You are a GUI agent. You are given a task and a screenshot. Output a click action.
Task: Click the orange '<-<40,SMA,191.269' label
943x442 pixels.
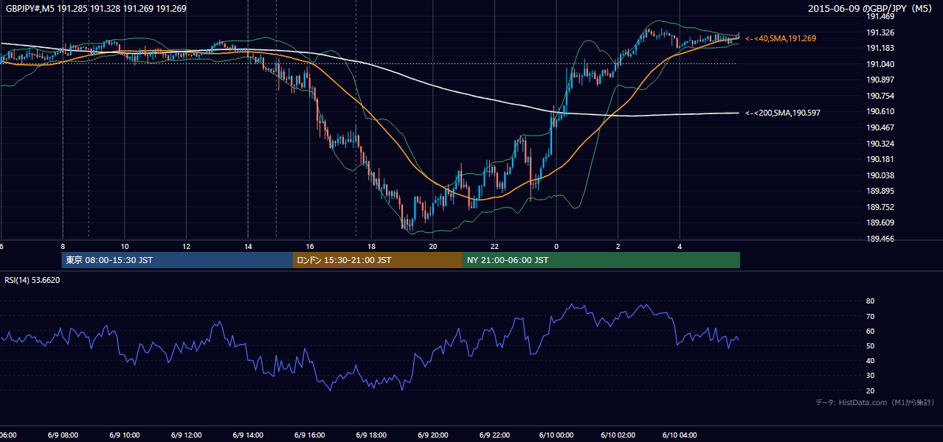pos(781,38)
